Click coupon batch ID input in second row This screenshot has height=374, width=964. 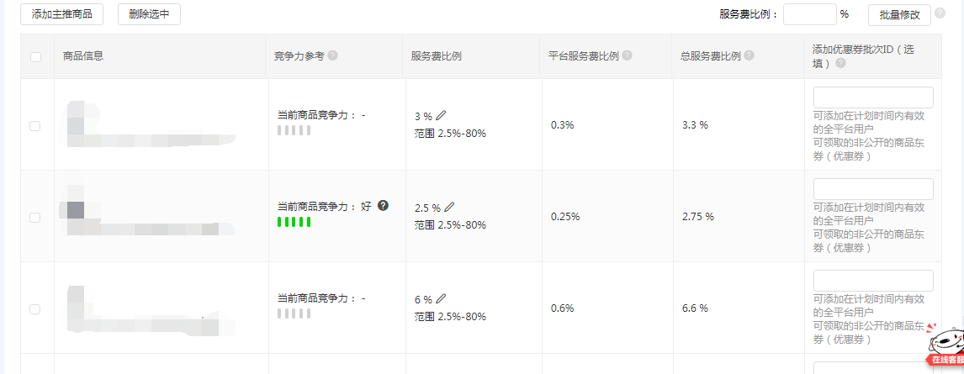tap(873, 189)
